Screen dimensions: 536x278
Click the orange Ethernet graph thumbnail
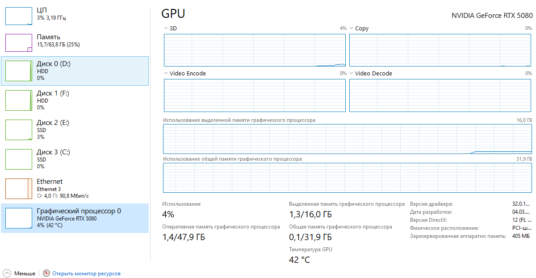click(18, 188)
